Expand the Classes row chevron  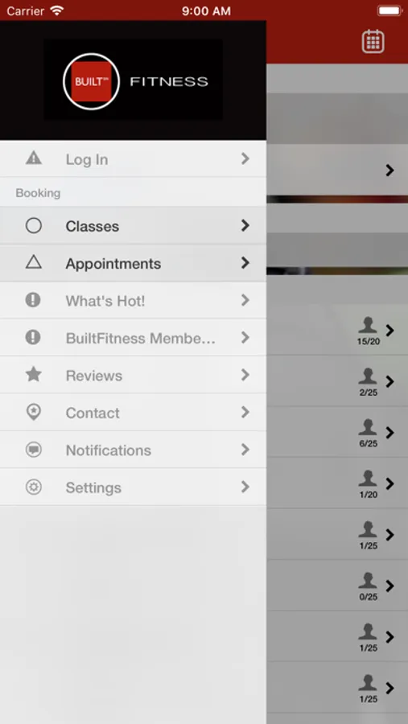[x=245, y=225]
